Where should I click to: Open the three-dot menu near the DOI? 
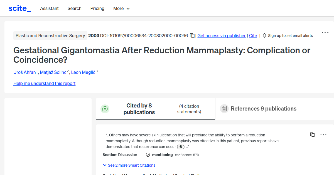coord(325,32)
